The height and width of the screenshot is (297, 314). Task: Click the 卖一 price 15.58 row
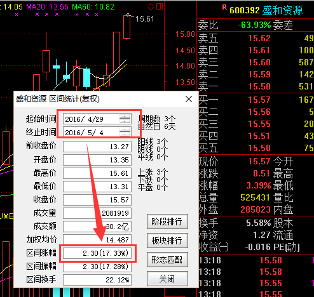[x=256, y=86]
